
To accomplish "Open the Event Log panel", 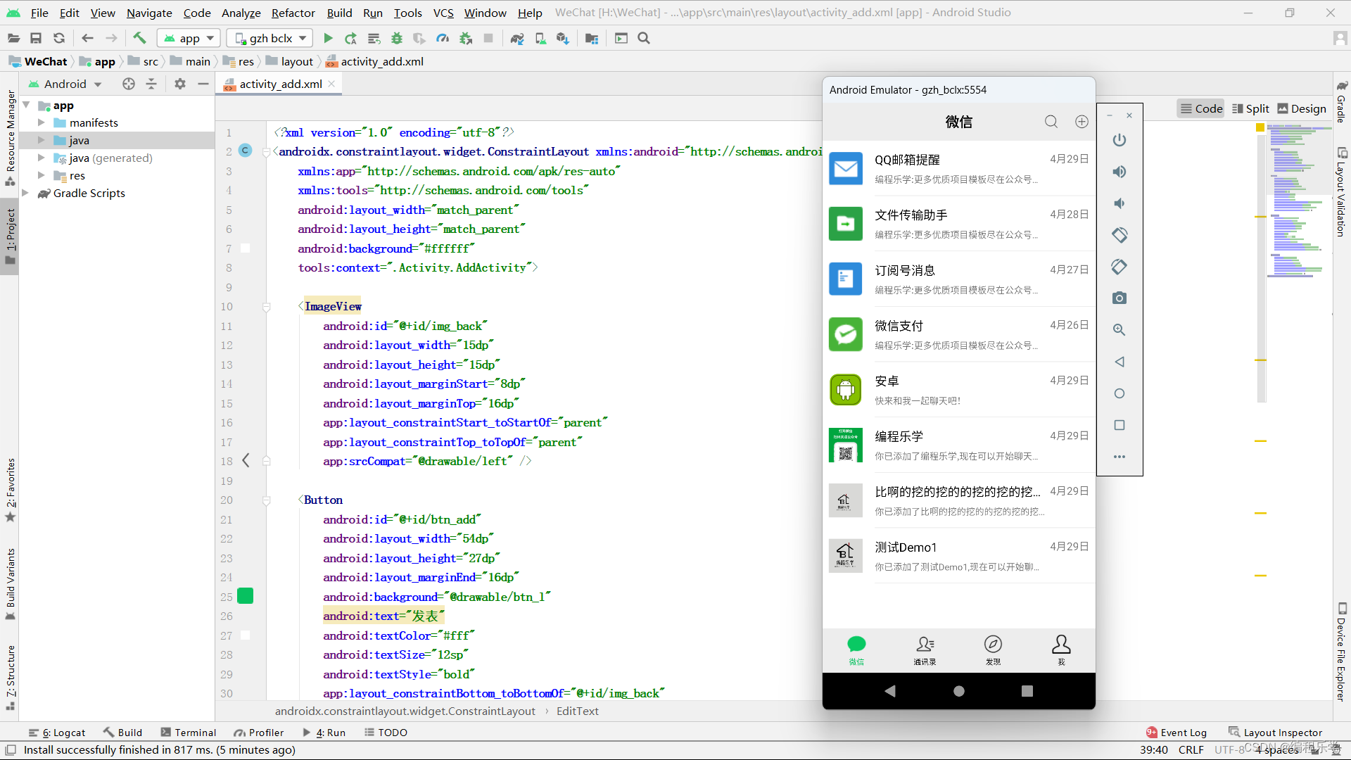I will (1176, 733).
